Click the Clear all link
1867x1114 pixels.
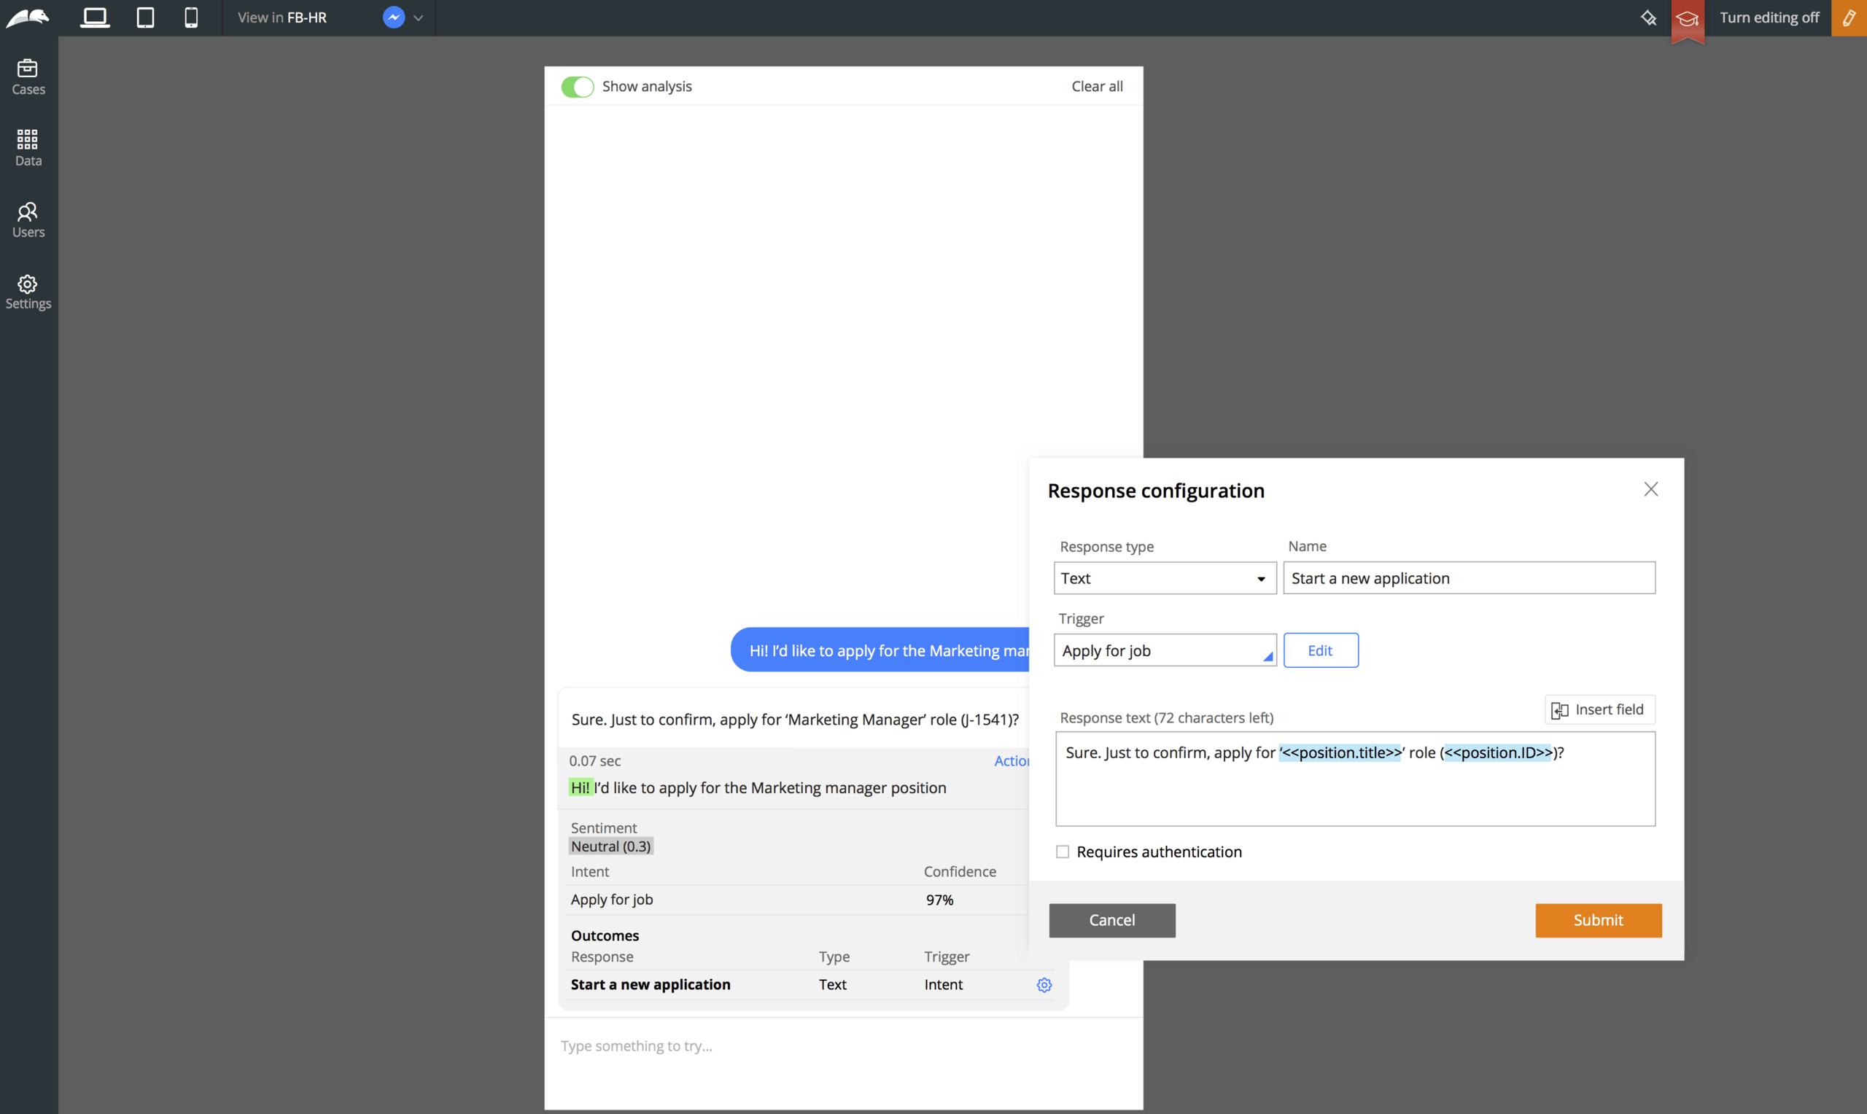point(1097,86)
